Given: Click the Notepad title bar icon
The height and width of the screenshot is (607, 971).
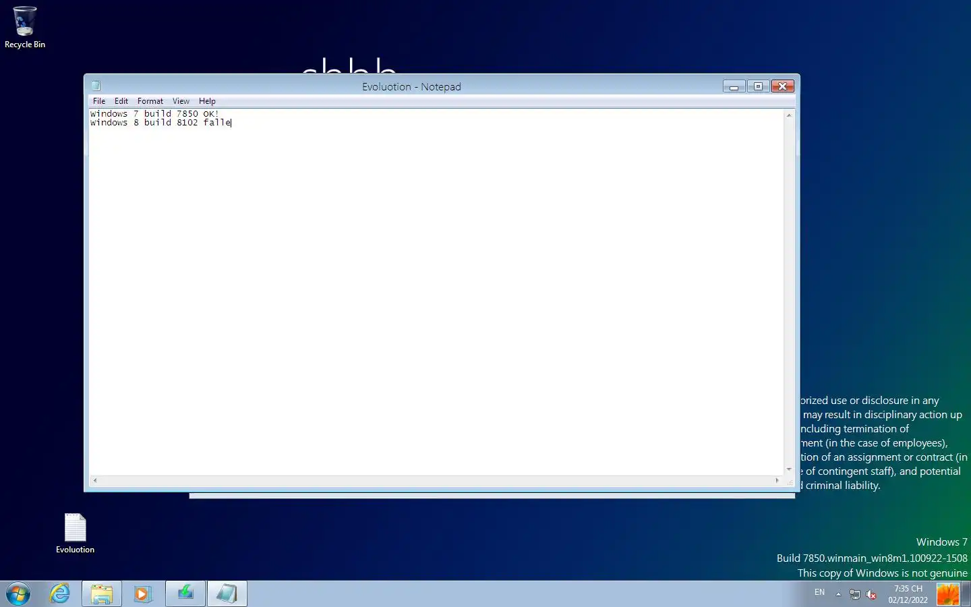Looking at the screenshot, I should tap(96, 86).
